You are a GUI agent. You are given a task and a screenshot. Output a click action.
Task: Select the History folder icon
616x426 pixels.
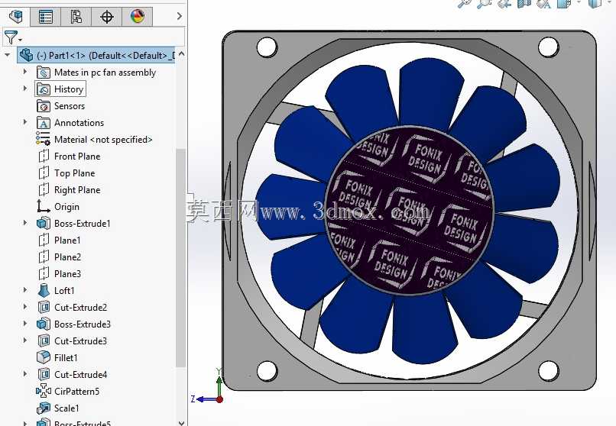tap(44, 89)
